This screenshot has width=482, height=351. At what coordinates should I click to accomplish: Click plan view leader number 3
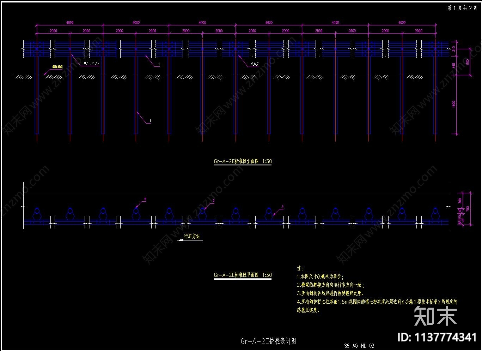click(x=282, y=207)
